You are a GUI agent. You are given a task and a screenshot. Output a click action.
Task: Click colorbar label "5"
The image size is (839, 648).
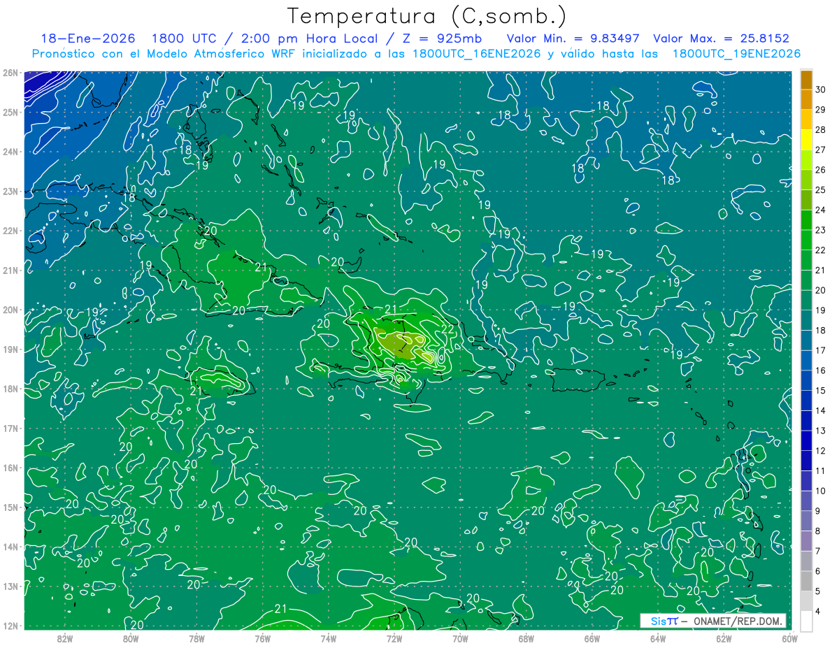tap(819, 591)
